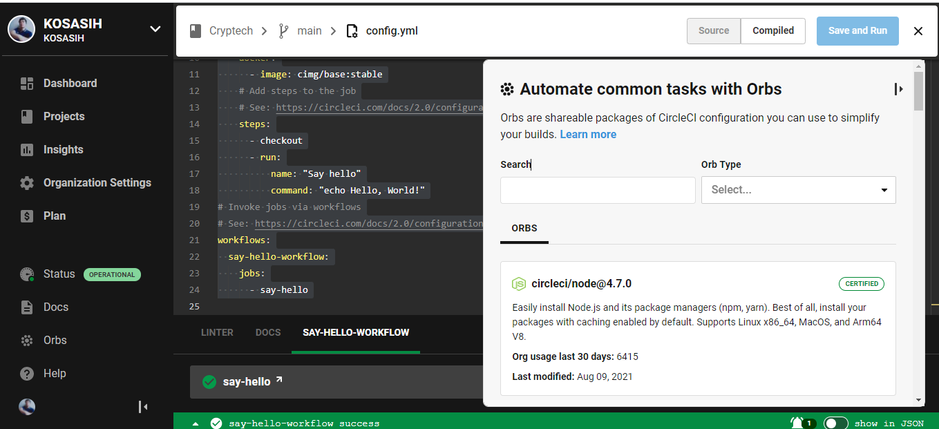Click the OPERATIONAL status badge

pyautogui.click(x=112, y=274)
